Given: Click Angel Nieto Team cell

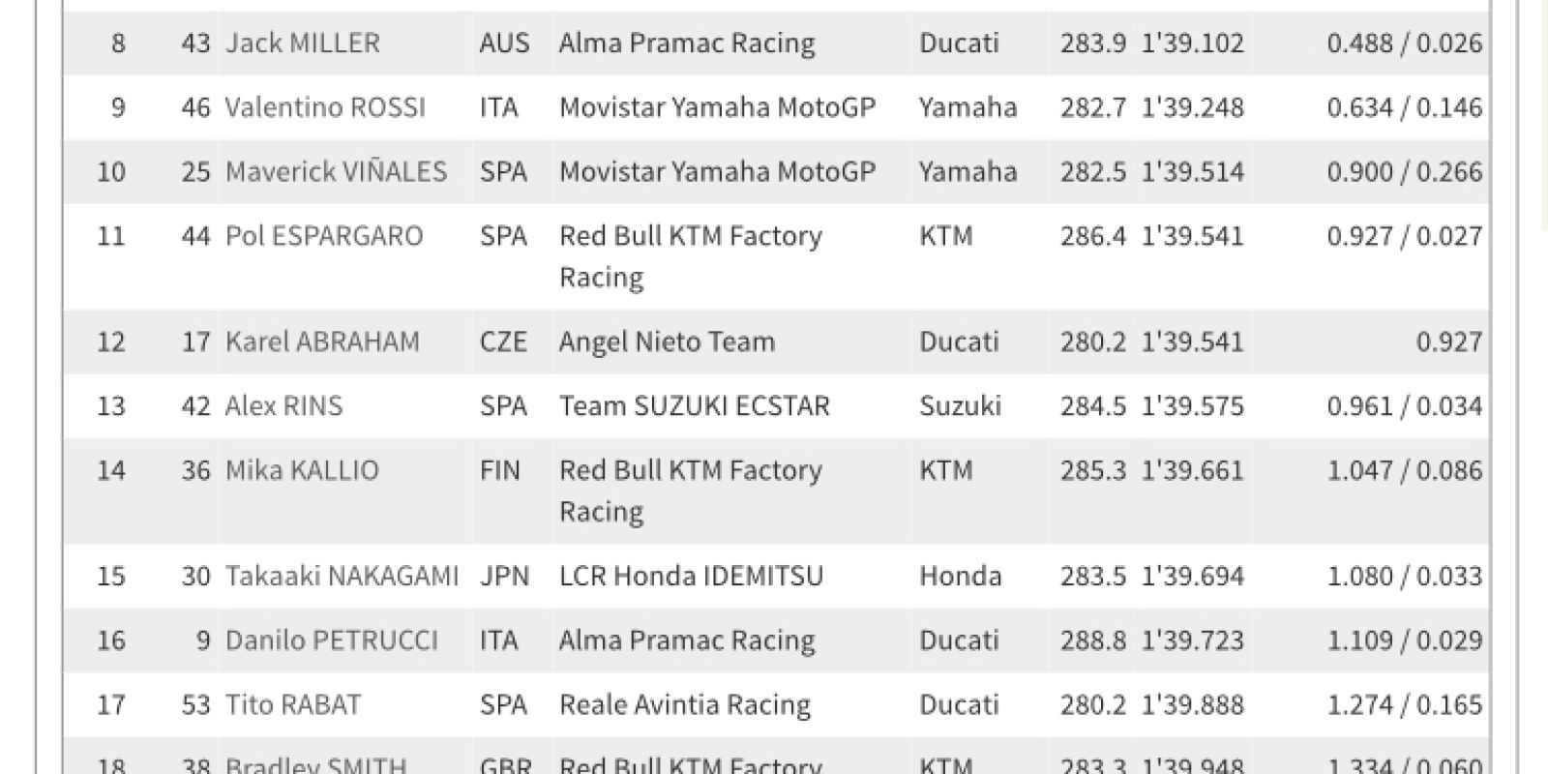Looking at the screenshot, I should [667, 342].
